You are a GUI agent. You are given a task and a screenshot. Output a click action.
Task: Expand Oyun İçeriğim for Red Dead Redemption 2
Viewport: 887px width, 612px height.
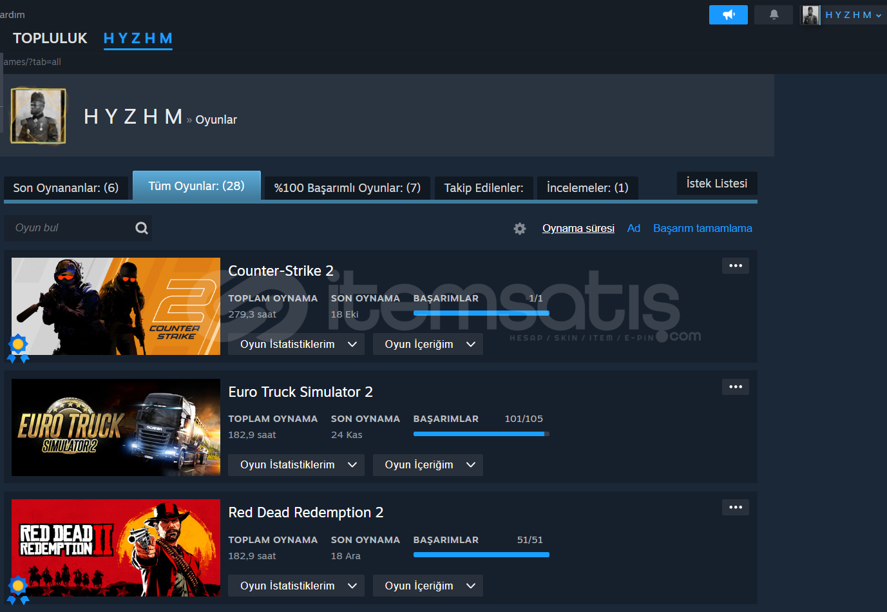[x=428, y=586]
